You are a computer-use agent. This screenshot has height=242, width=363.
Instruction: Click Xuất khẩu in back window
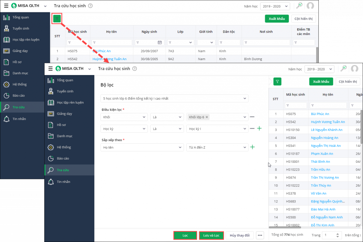(277, 19)
